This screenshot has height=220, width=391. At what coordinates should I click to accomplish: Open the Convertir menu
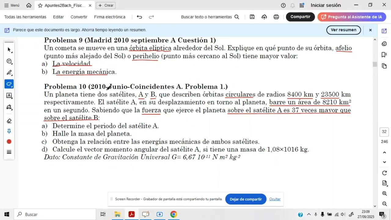point(79,17)
